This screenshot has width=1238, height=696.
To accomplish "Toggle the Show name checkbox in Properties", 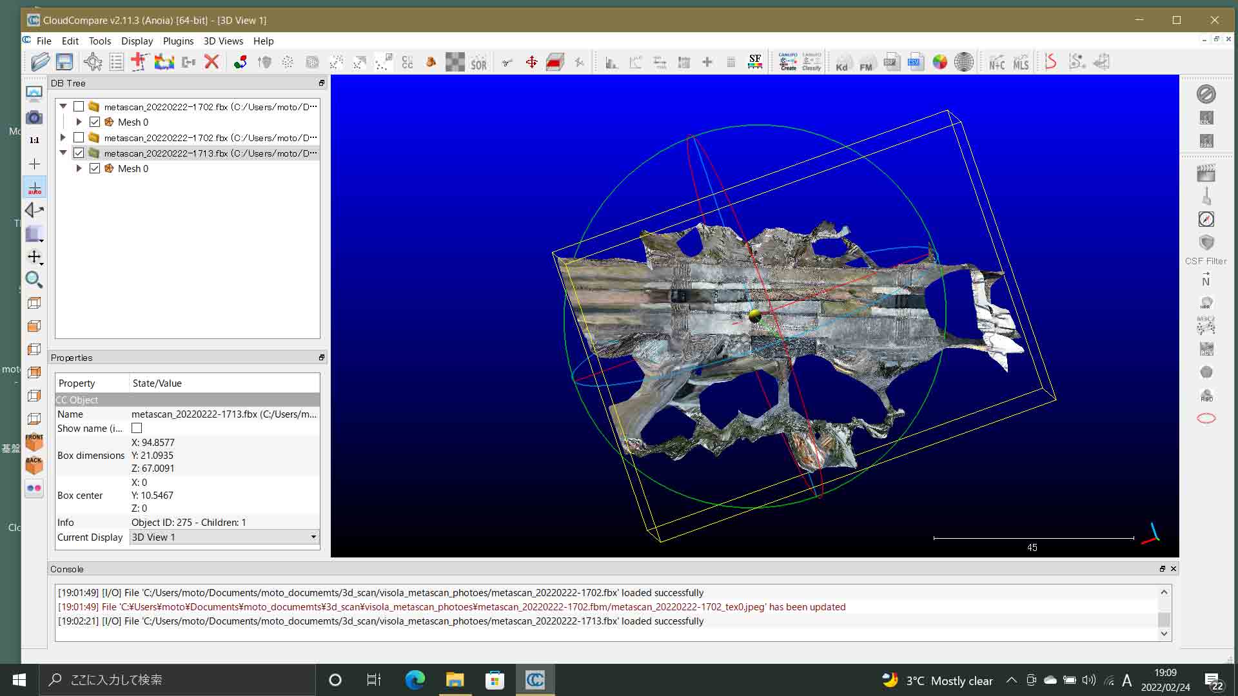I will coord(137,428).
